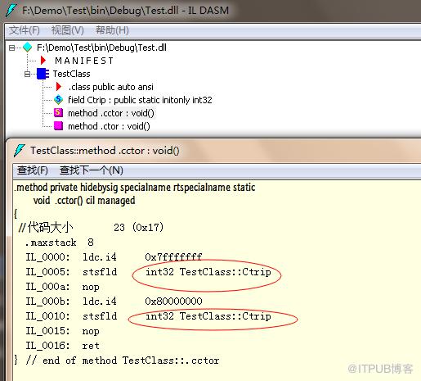Click red triangle beside .class public auto ansi
This screenshot has height=381, width=421.
(x=58, y=87)
